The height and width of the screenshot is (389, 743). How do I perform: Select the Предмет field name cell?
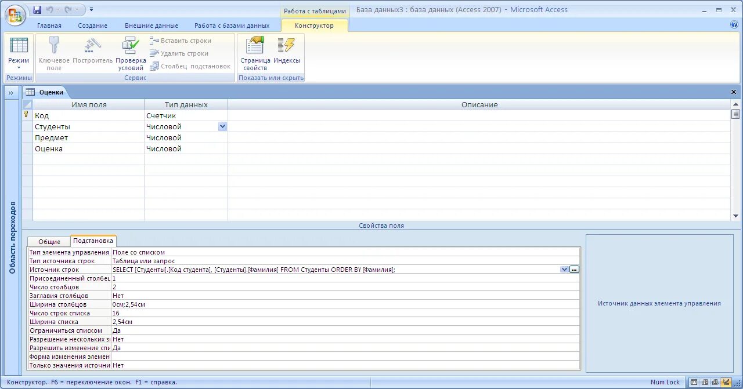pyautogui.click(x=88, y=137)
